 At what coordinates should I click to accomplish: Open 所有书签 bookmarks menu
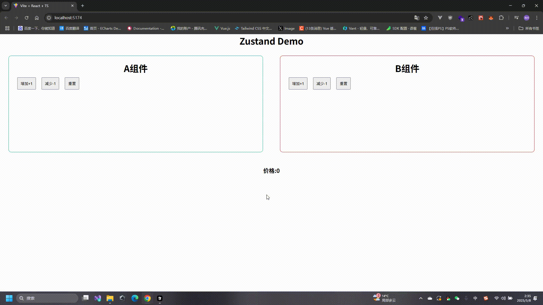(x=529, y=28)
